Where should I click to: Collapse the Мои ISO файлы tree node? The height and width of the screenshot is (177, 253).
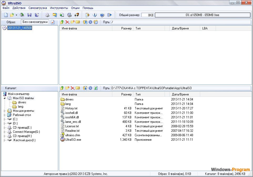5,98
